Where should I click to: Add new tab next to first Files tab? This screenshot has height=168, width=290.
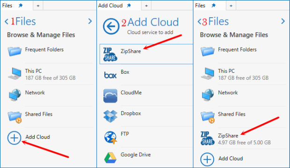coord(38,6)
